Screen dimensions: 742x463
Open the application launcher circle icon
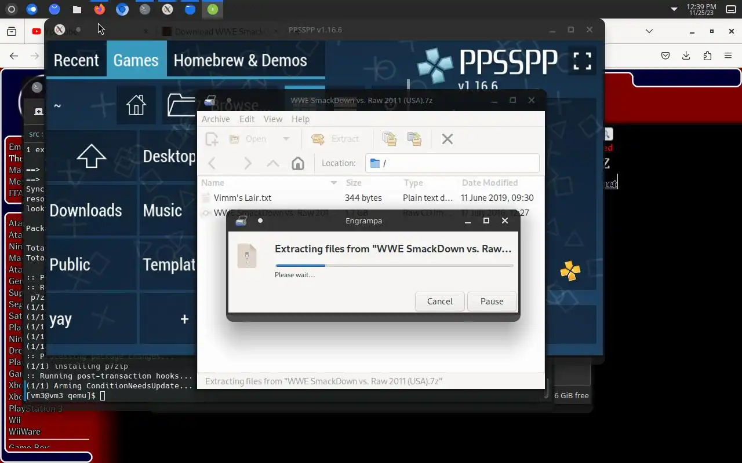click(x=11, y=9)
